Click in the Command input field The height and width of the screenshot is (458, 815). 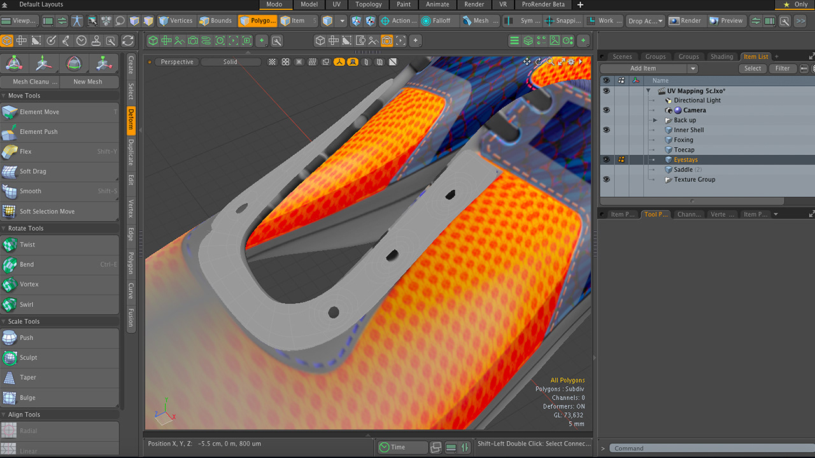[711, 448]
